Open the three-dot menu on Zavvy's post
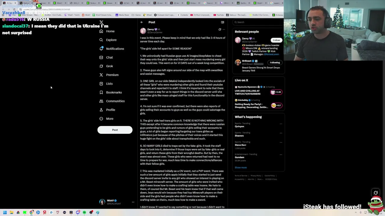Screen dimensions: 385x216 [x=224, y=29]
